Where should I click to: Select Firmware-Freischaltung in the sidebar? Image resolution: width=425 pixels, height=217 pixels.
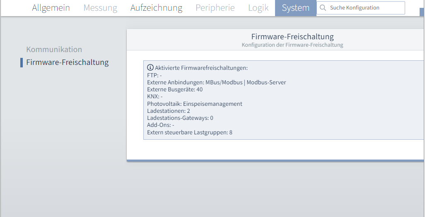click(68, 62)
